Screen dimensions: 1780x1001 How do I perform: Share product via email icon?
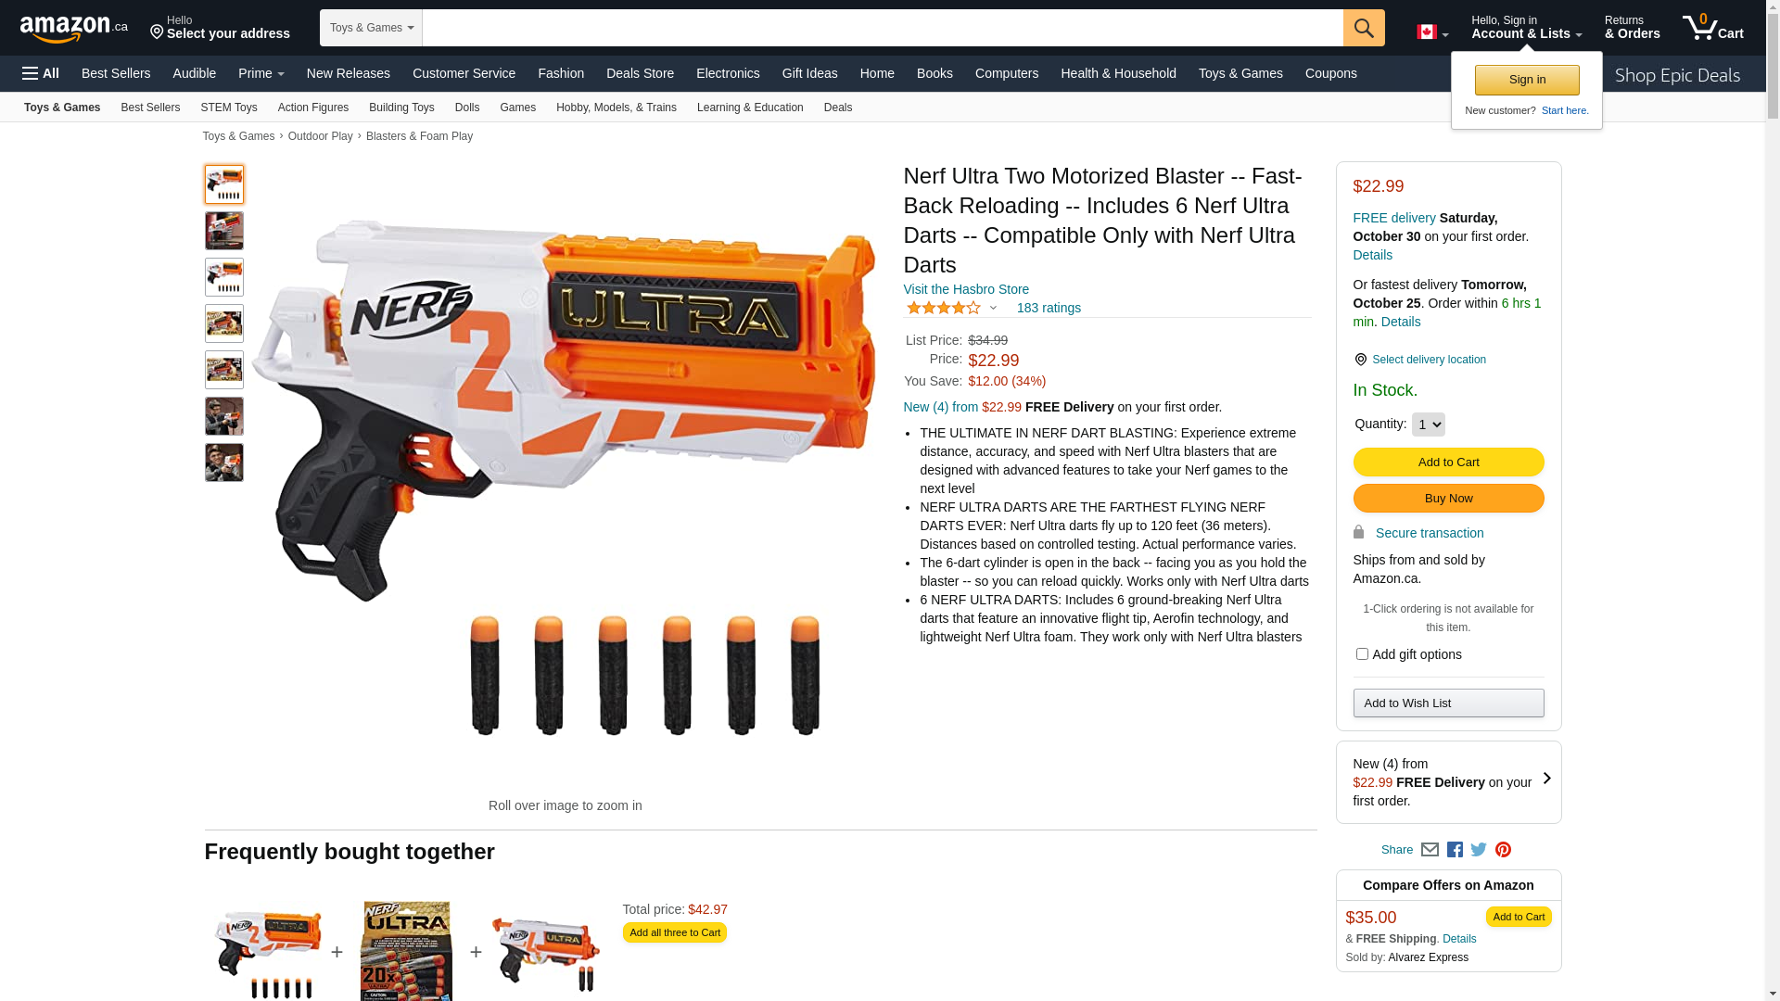point(1430,850)
